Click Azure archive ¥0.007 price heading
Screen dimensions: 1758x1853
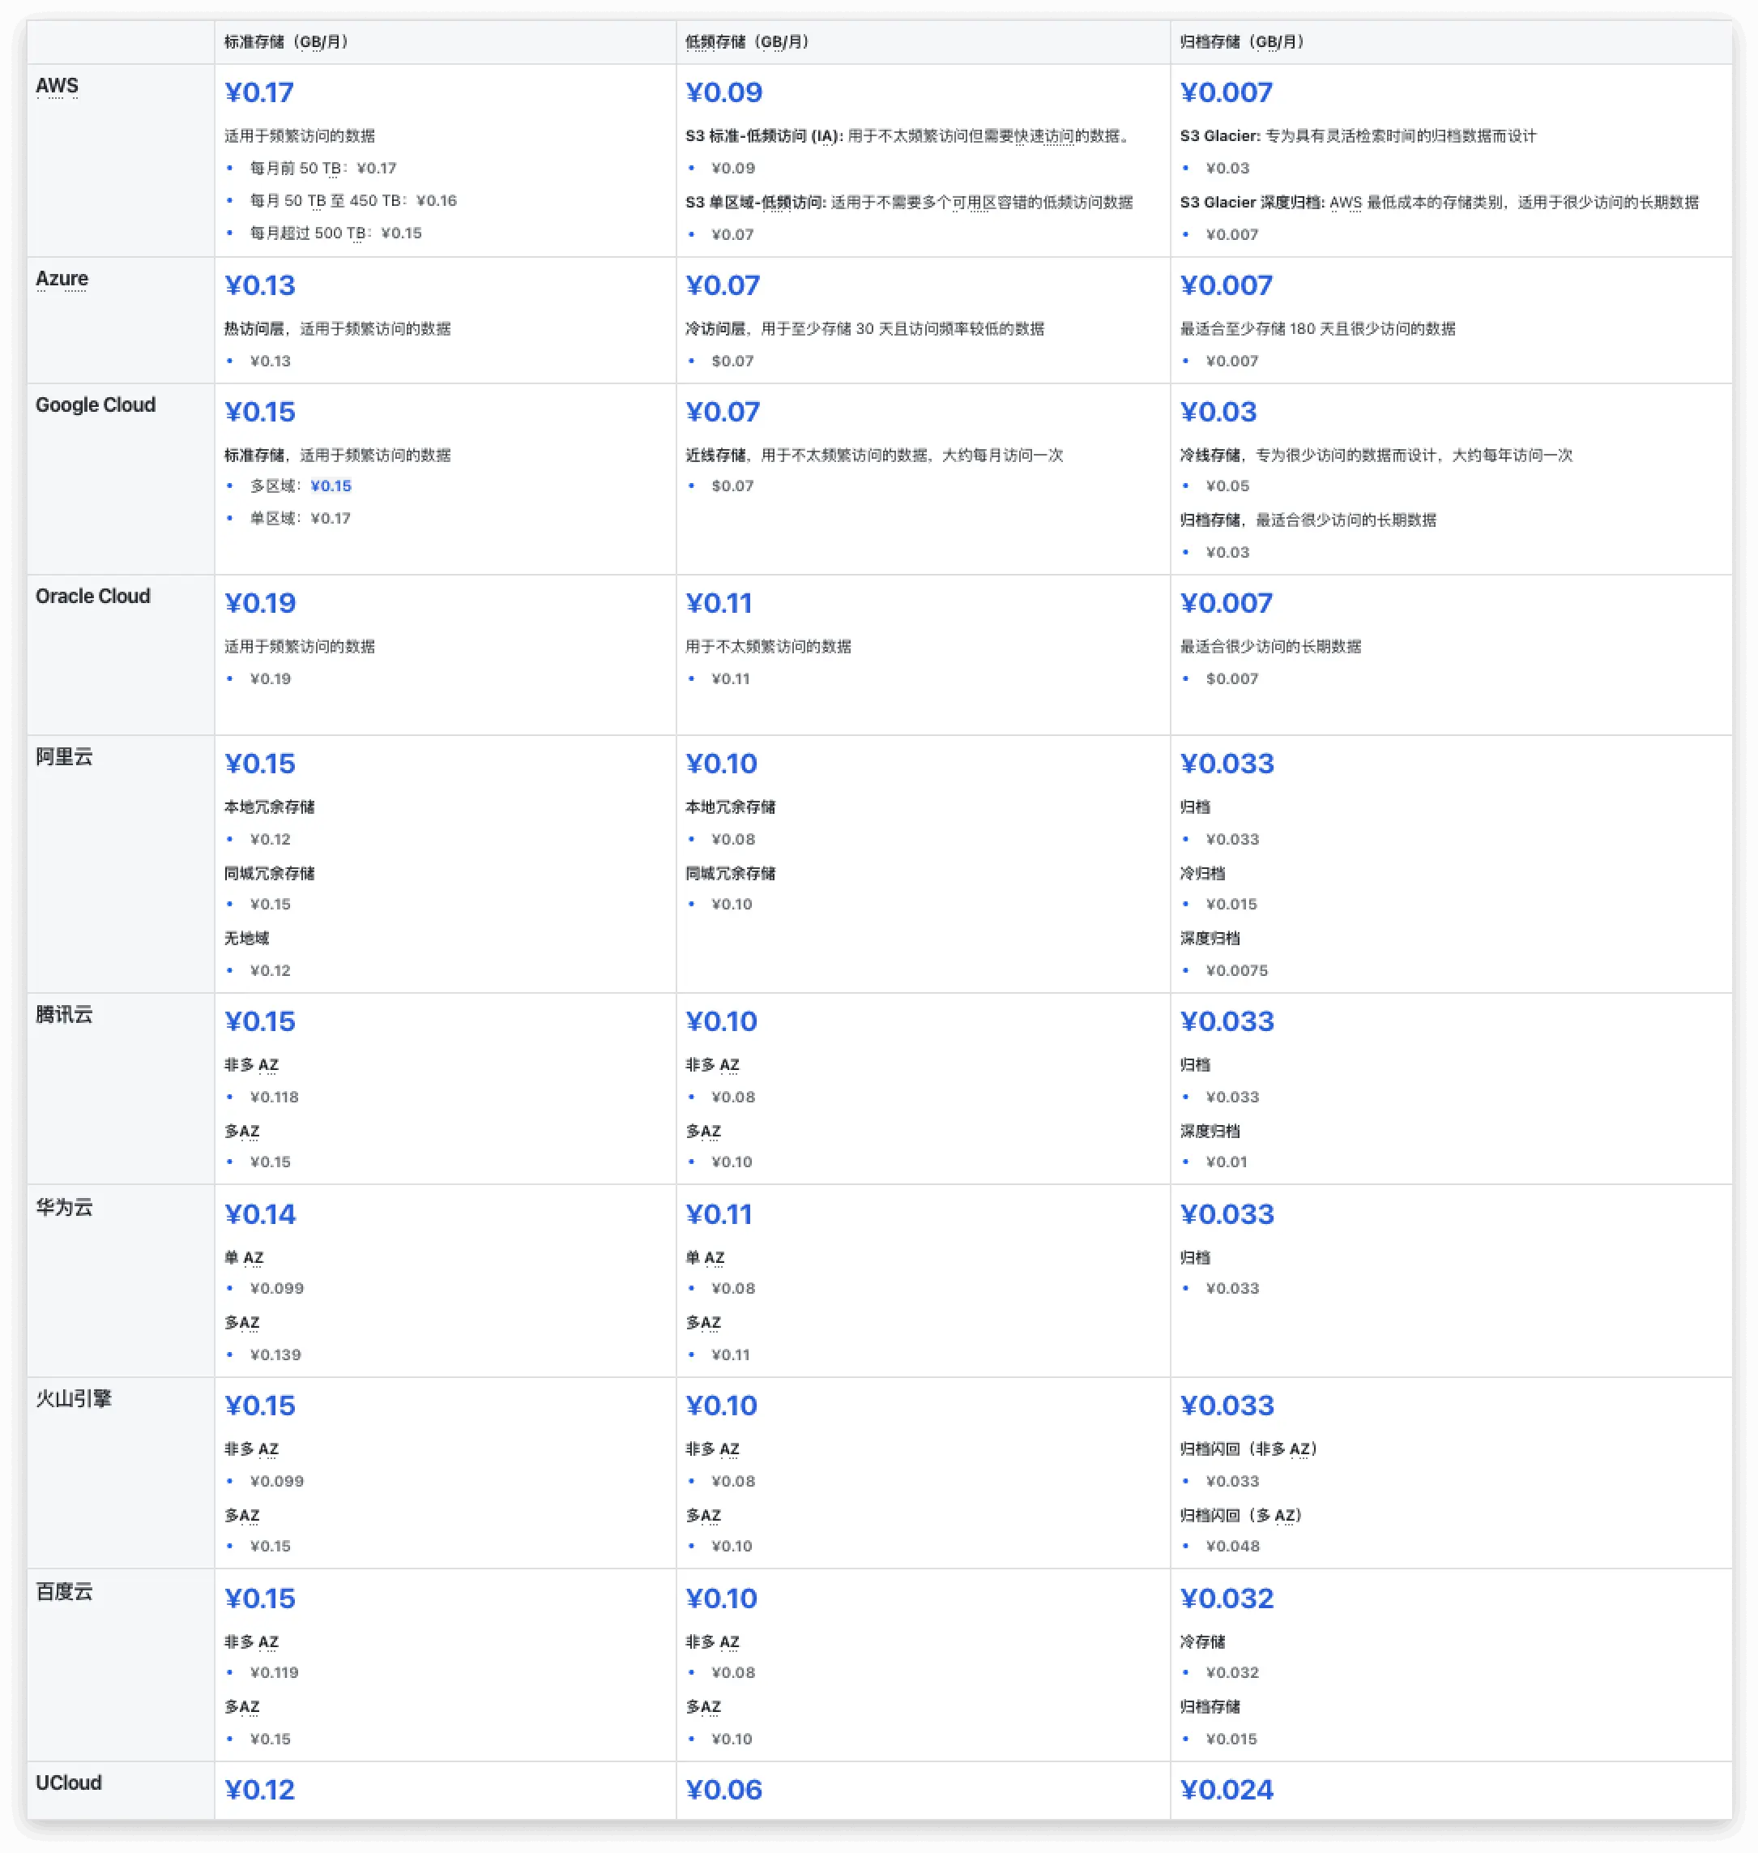coord(1226,285)
